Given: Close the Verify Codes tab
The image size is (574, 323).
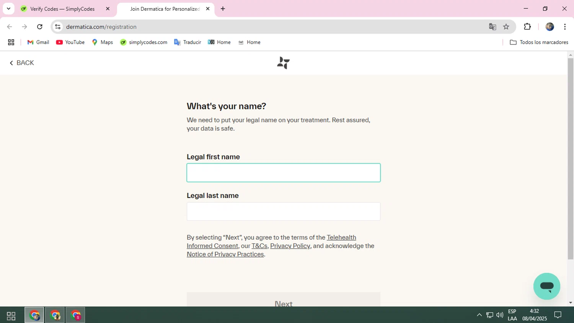Looking at the screenshot, I should (x=108, y=9).
